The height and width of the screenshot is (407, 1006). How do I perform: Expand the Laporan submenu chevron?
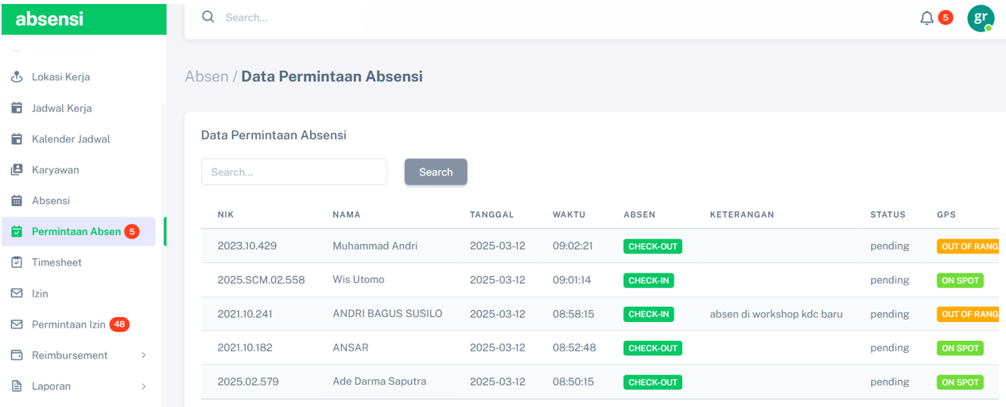click(x=144, y=386)
